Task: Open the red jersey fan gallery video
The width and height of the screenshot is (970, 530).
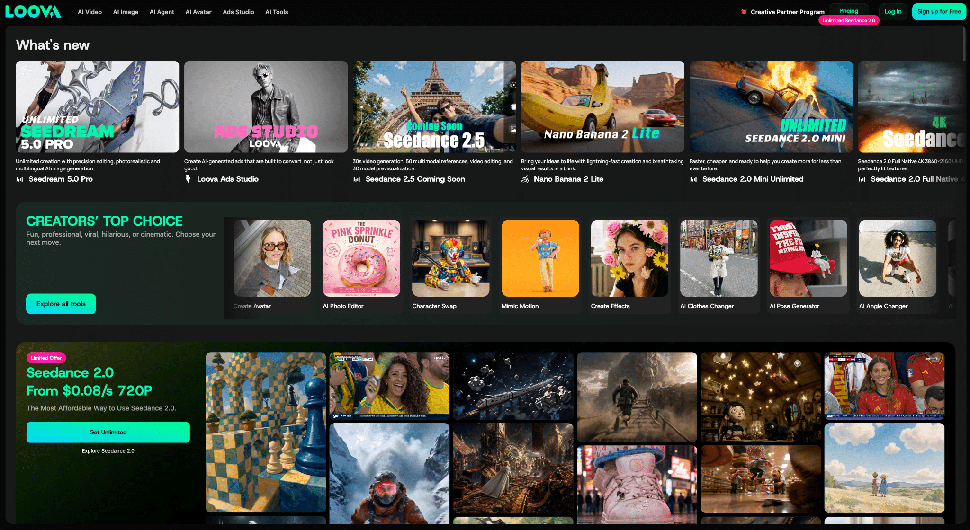Action: pos(884,386)
